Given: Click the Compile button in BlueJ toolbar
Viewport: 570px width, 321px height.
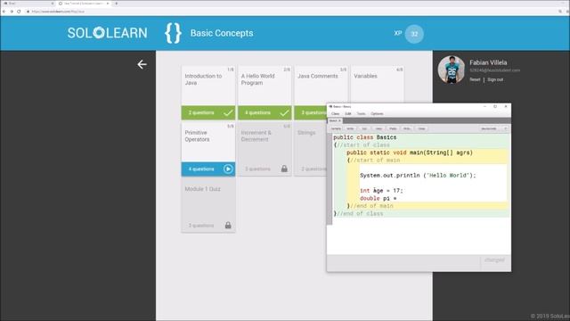Looking at the screenshot, I should (x=336, y=128).
